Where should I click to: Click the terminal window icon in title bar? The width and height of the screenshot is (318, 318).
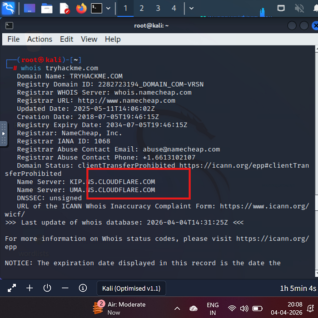click(x=10, y=25)
